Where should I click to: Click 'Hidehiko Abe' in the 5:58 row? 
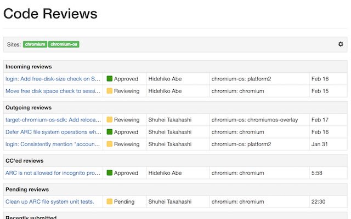pyautogui.click(x=165, y=173)
